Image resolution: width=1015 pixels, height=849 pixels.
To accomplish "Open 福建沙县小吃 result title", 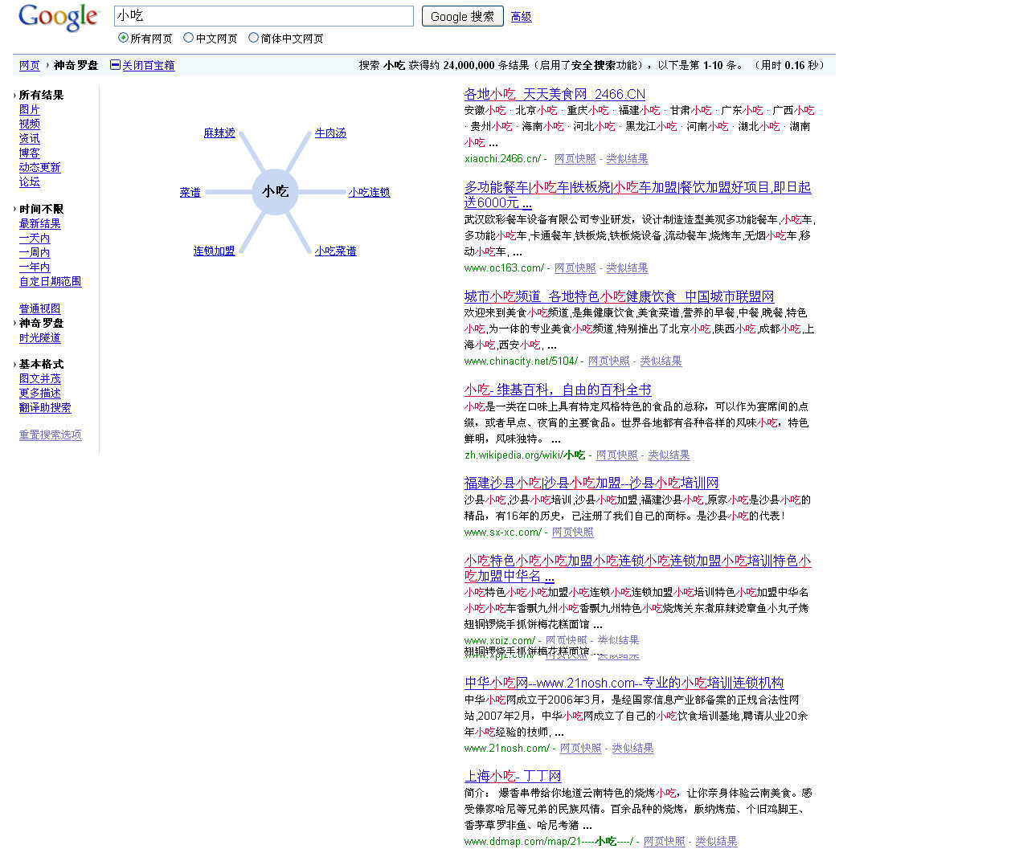I will tap(591, 484).
